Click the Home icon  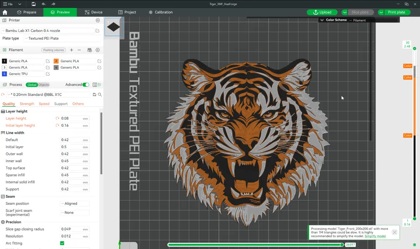pyautogui.click(x=5, y=12)
